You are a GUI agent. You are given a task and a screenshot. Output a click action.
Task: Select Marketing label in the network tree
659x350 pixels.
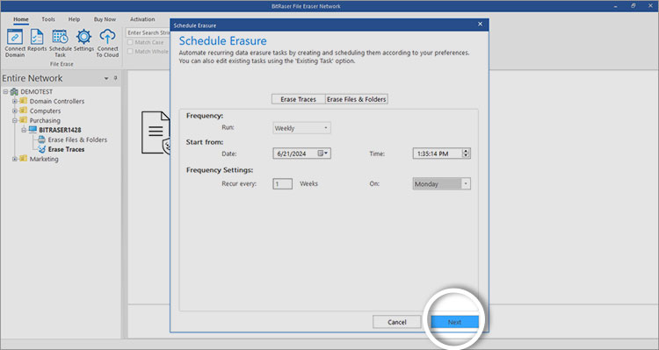pyautogui.click(x=44, y=159)
